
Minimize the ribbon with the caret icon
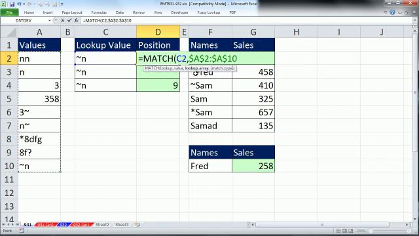(x=385, y=12)
